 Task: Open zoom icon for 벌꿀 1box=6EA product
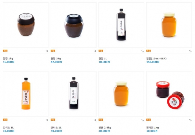click(x=190, y=51)
